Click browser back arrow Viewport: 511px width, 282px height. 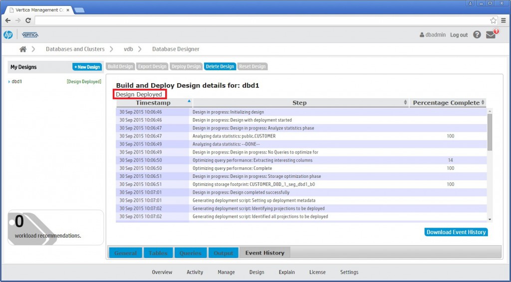click(8, 20)
